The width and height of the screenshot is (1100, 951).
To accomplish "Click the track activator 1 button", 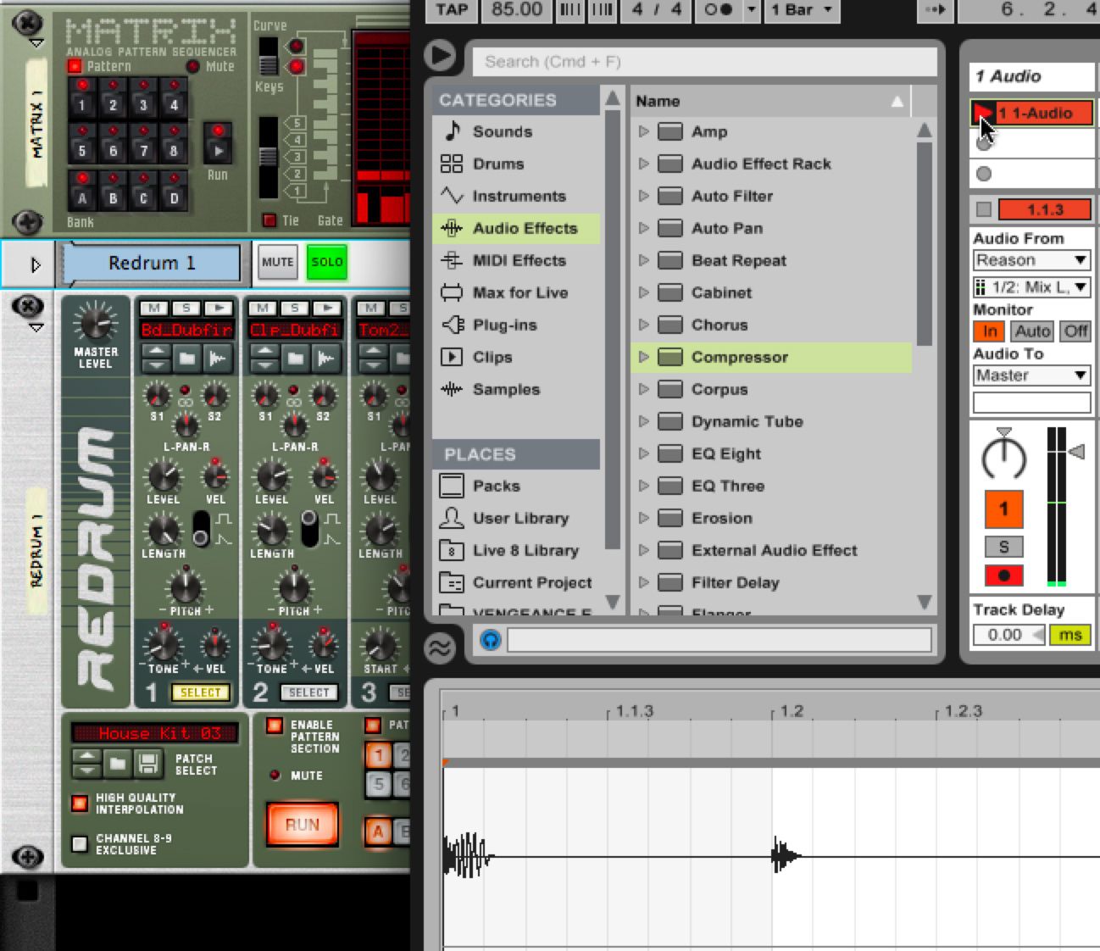I will click(x=1003, y=509).
